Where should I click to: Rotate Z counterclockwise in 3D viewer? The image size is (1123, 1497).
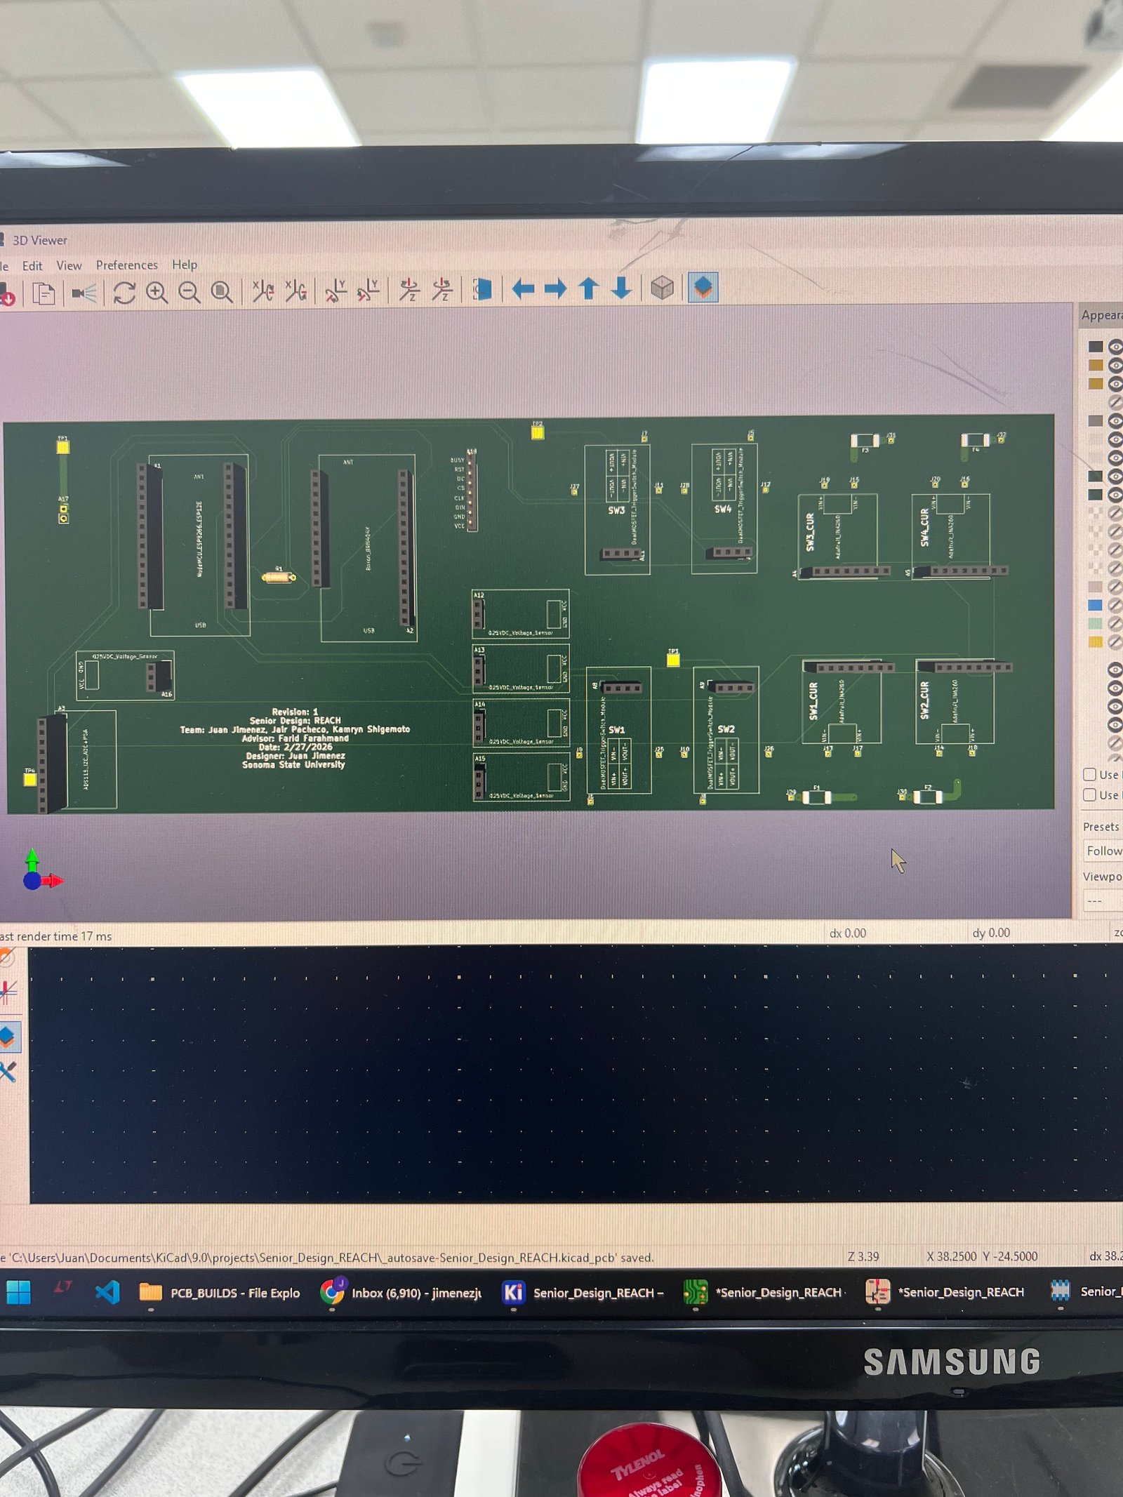[442, 290]
